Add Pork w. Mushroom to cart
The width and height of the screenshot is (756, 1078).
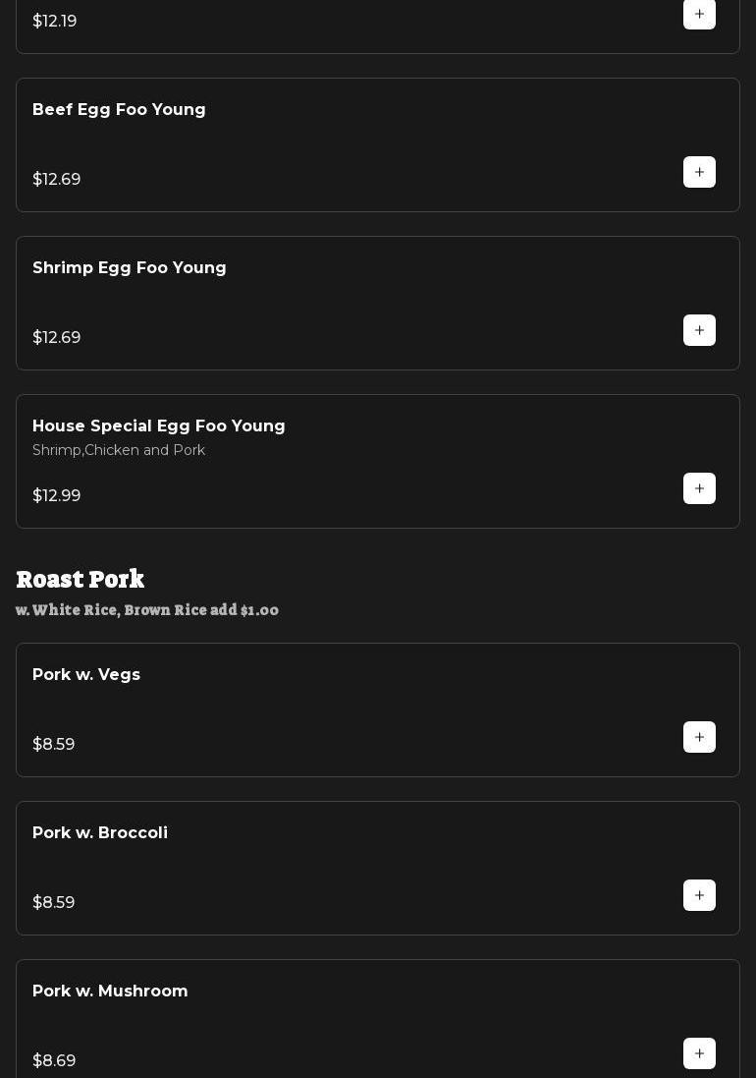699,1053
